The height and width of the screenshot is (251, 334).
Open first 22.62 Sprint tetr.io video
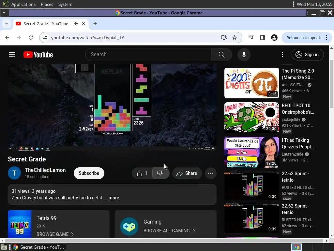coord(251,186)
